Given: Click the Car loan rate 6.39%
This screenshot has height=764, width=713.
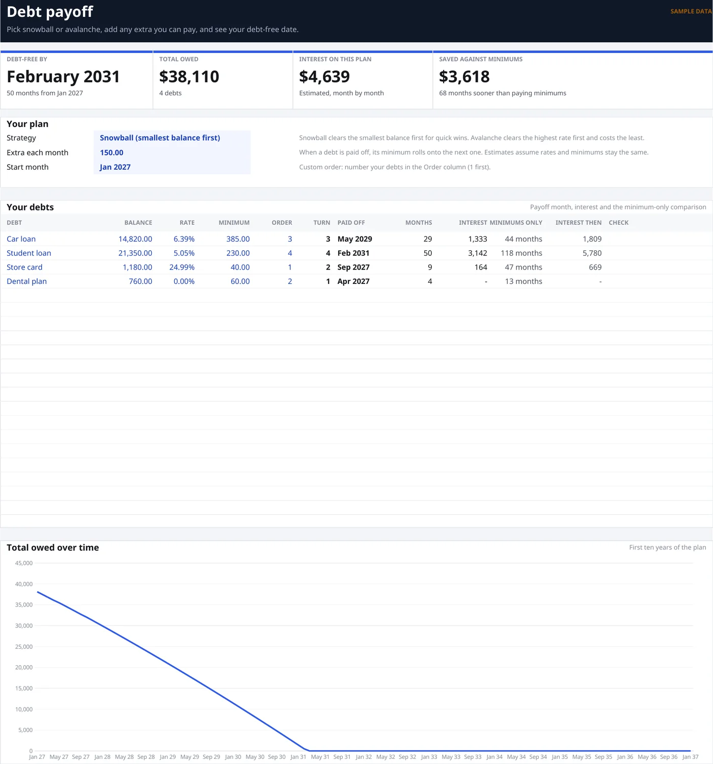Looking at the screenshot, I should point(184,239).
